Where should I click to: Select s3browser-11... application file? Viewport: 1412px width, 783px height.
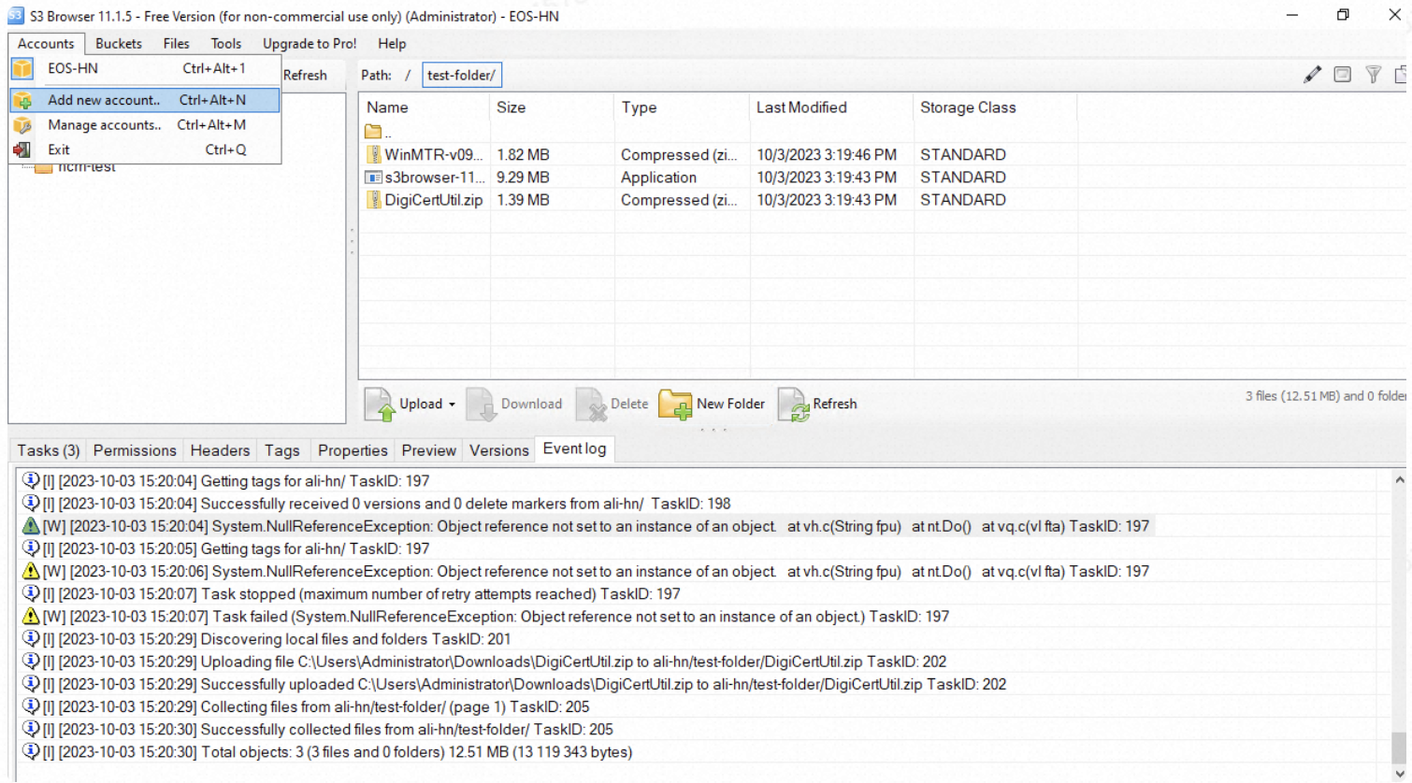(x=718, y=178)
